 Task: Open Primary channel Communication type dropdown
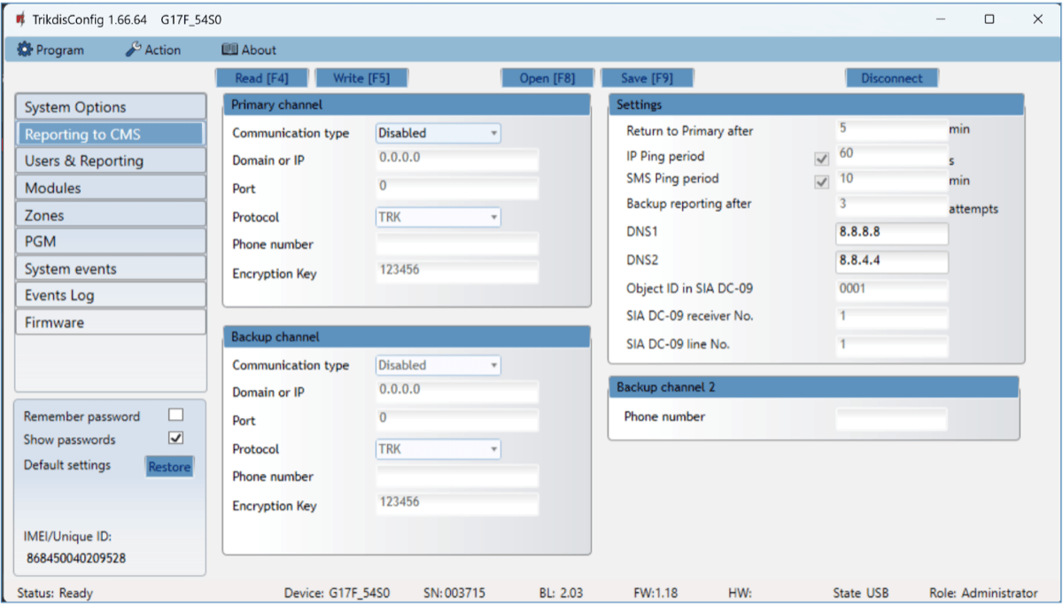pos(438,134)
